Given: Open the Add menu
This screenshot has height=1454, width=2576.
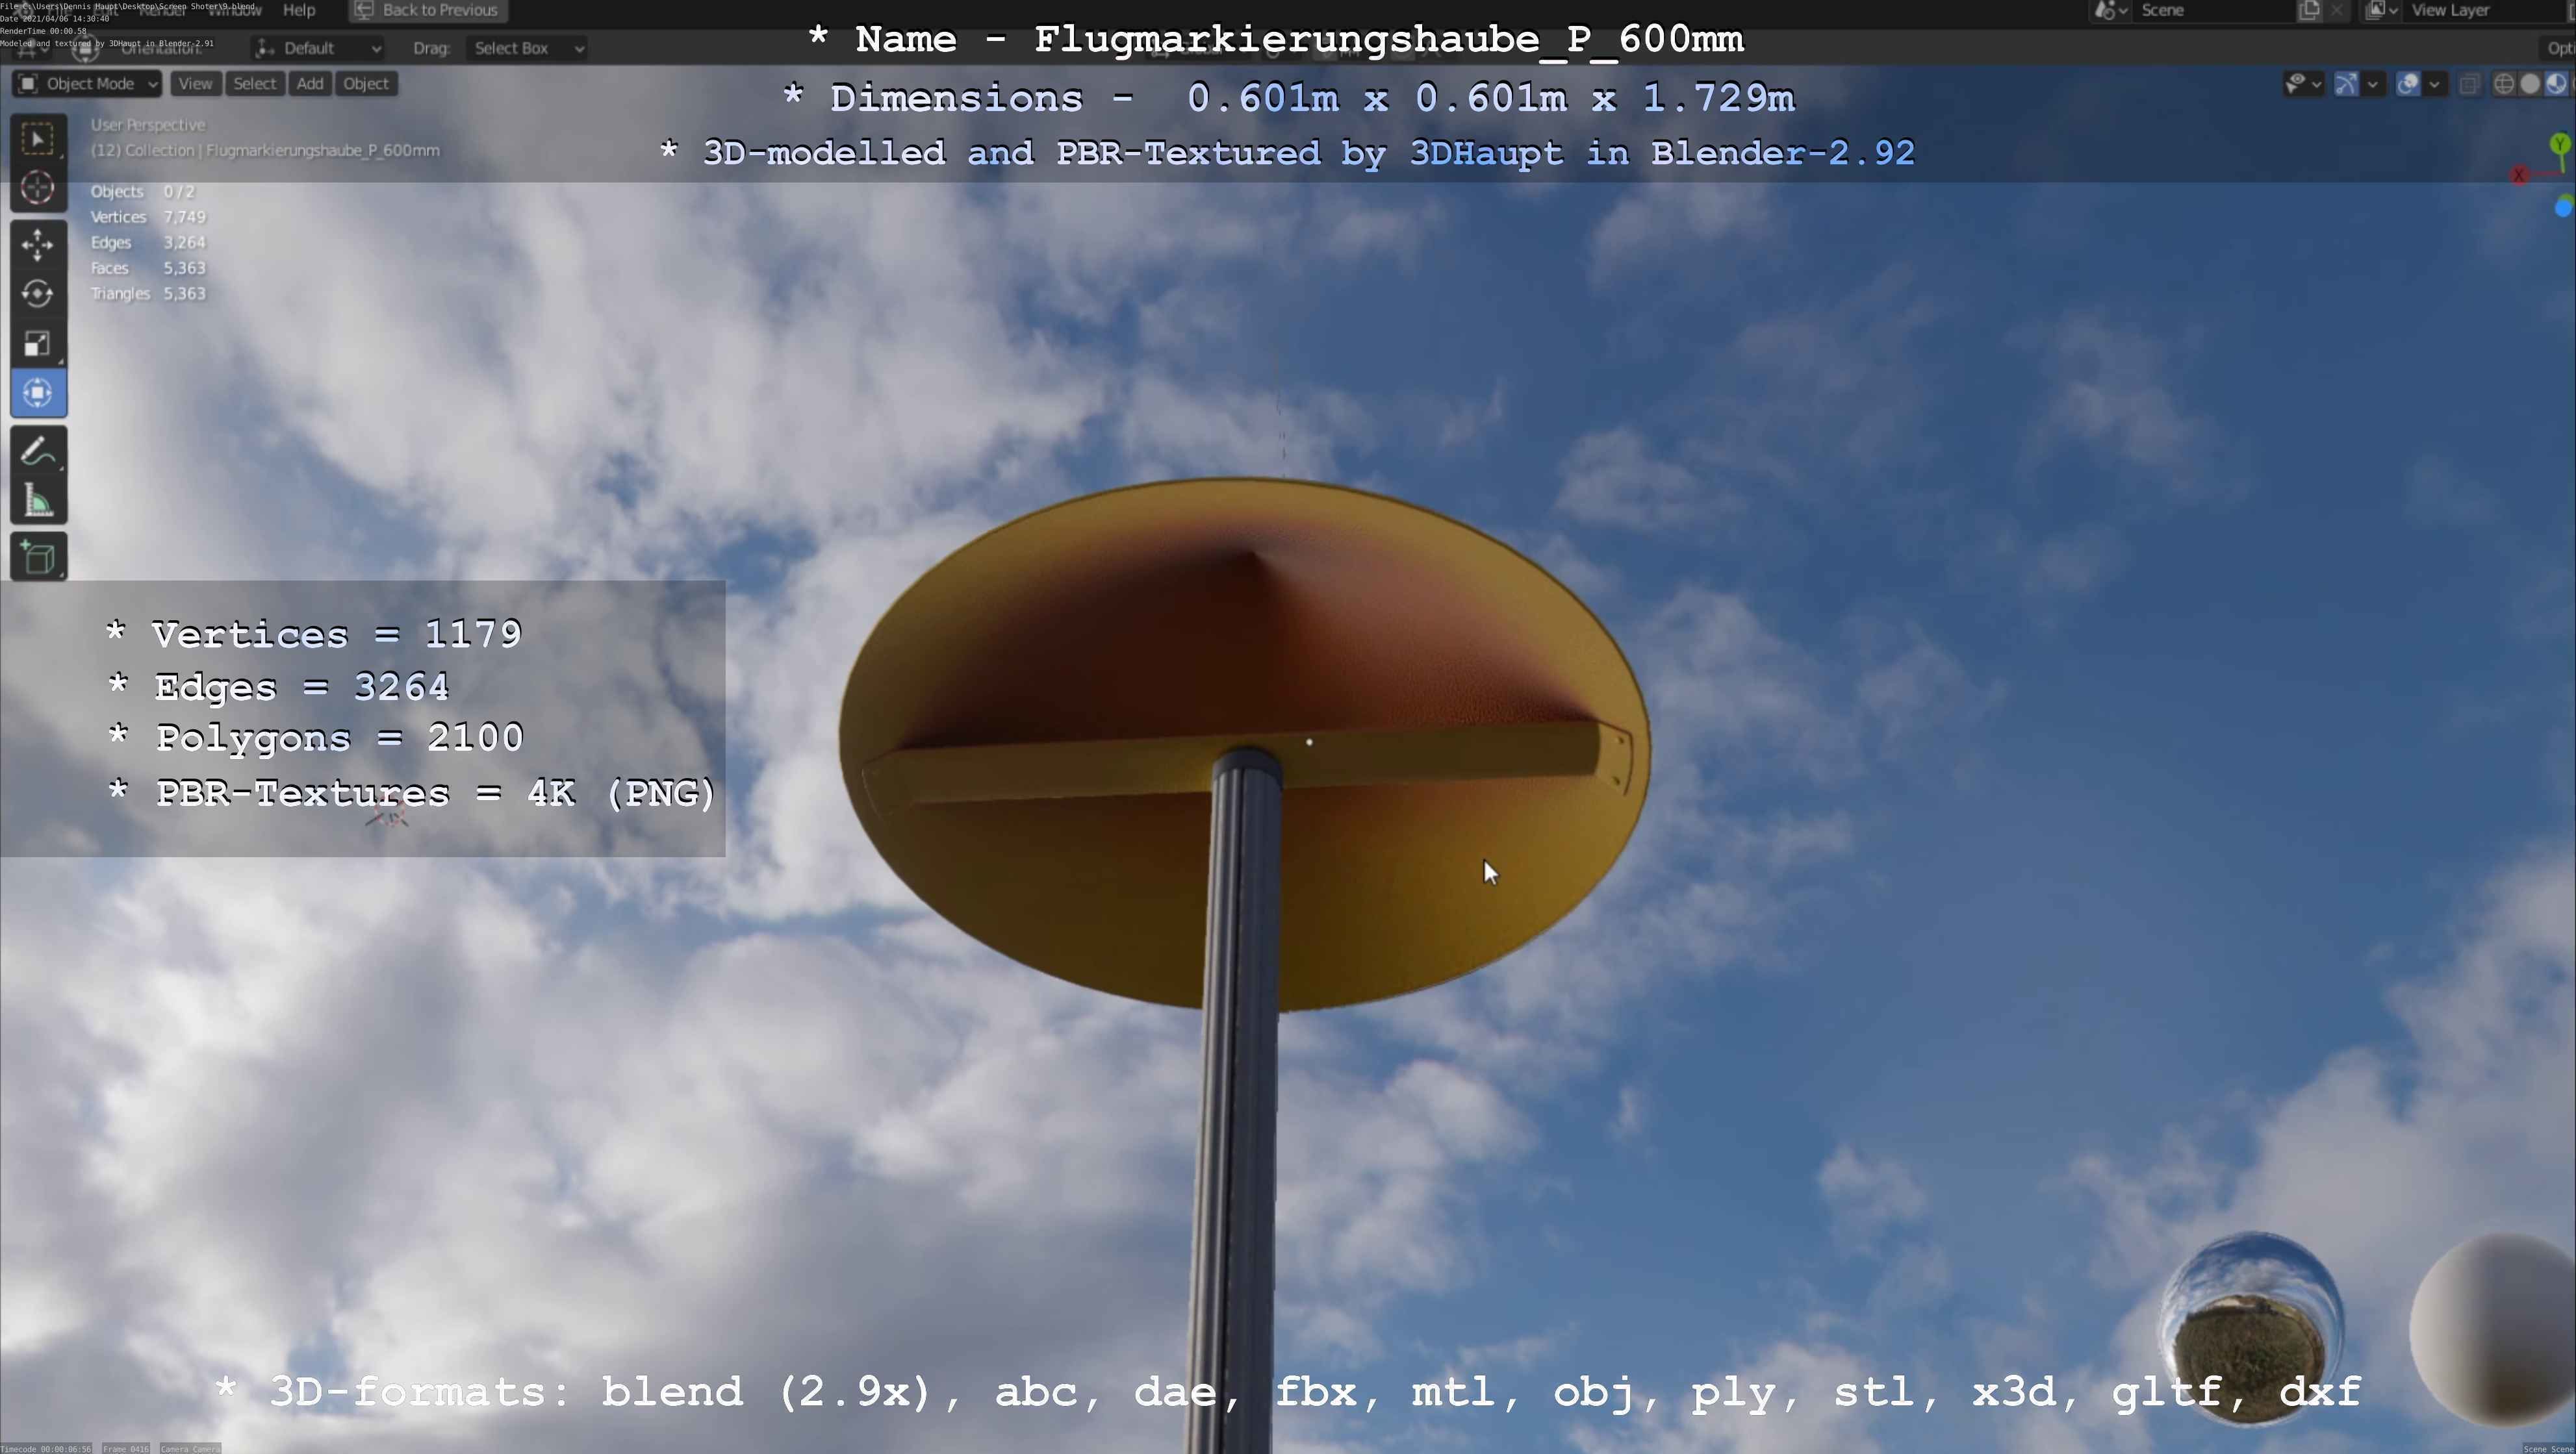Looking at the screenshot, I should [310, 84].
